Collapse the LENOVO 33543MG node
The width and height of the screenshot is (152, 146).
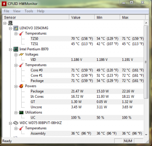(x=10, y=29)
